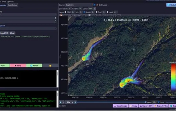Switch to the Grid Editor tab
Viewport: 176px width, 113px height.
coord(13,5)
